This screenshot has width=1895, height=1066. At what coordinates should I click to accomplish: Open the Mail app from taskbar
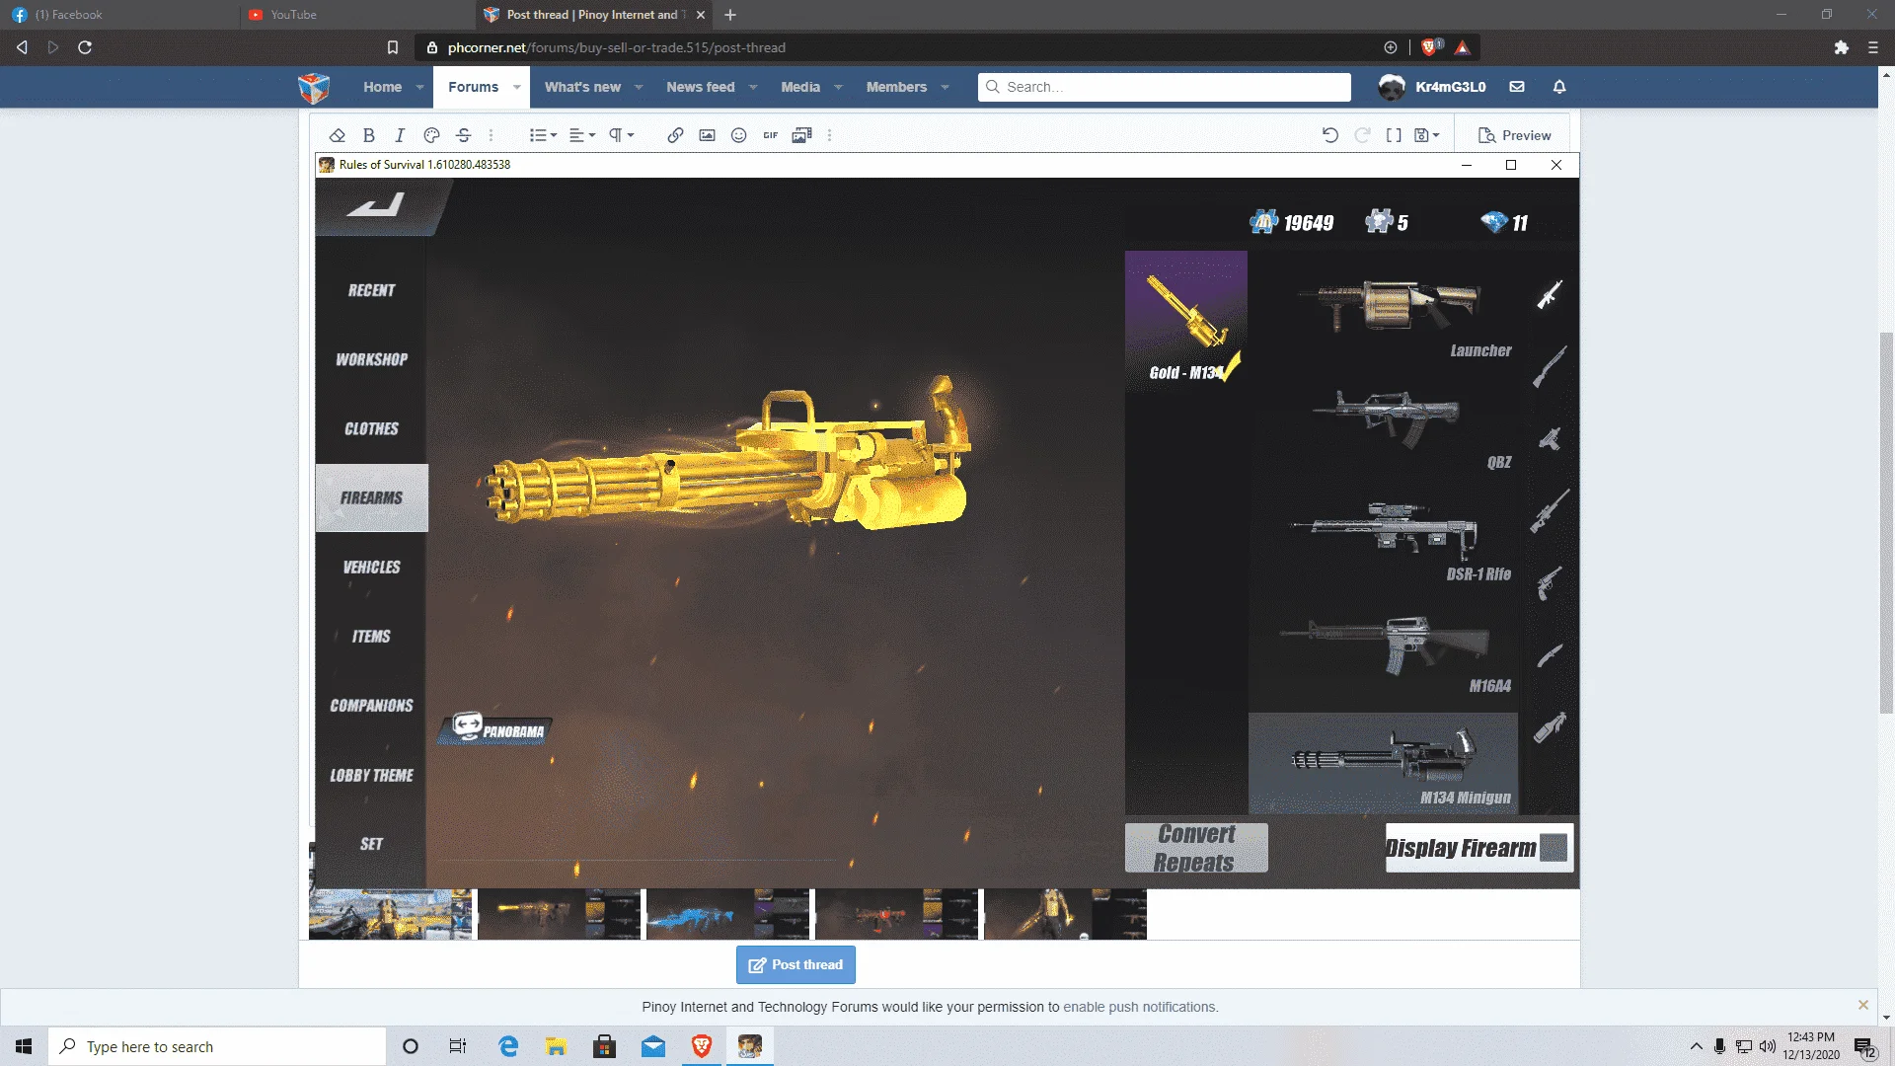coord(653,1046)
